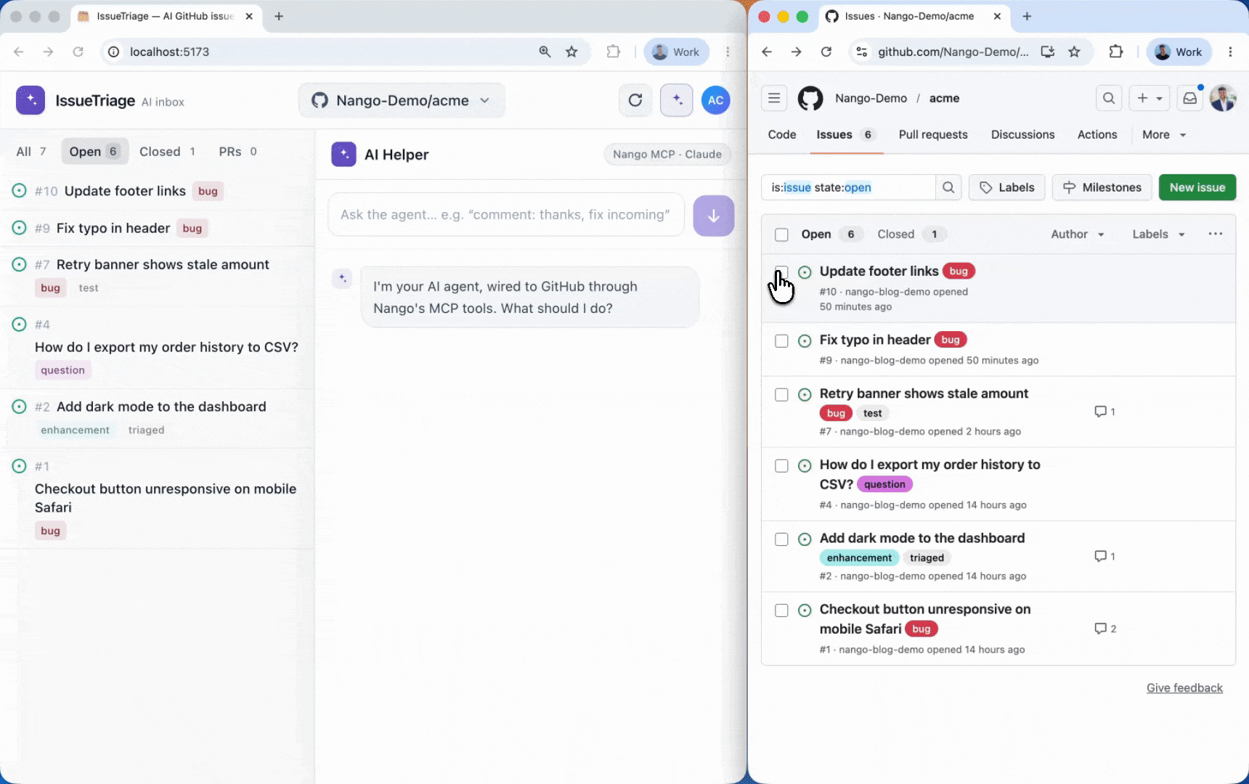Click the Labels button beside the search field
The height and width of the screenshot is (784, 1249).
pos(1007,187)
